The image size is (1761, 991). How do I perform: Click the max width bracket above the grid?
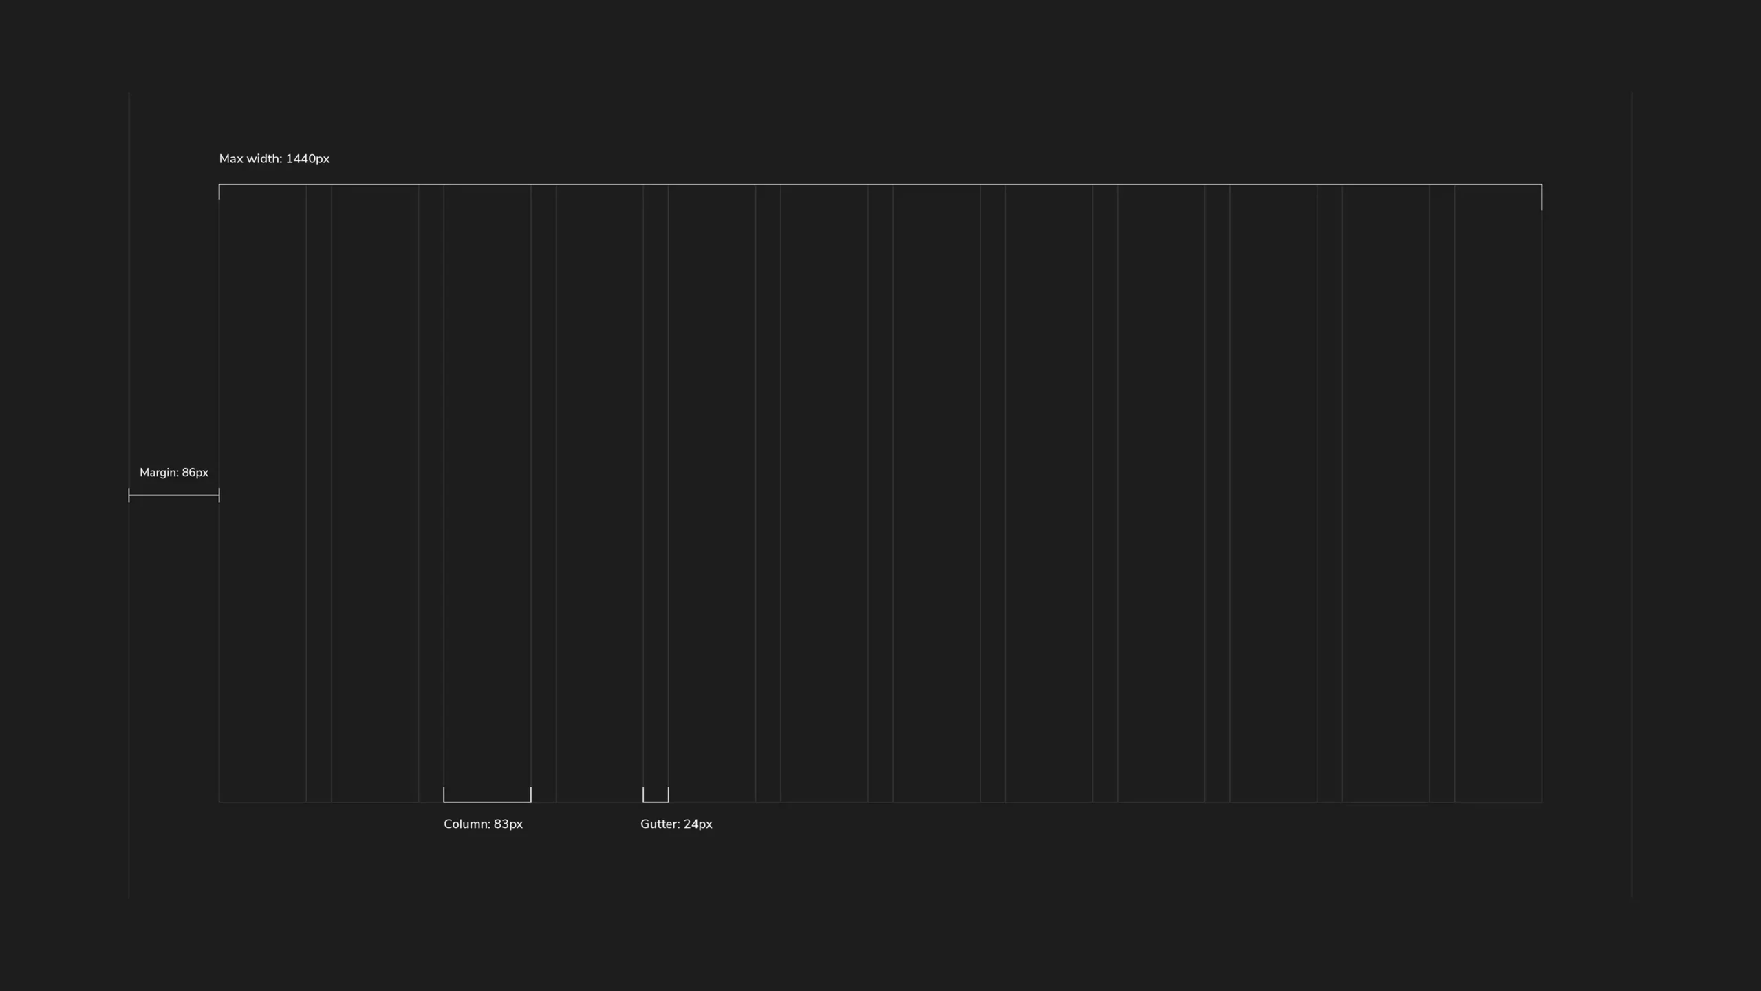tap(880, 185)
